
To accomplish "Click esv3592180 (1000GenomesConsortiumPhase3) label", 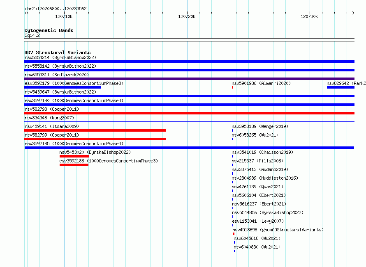I will coord(74,100).
